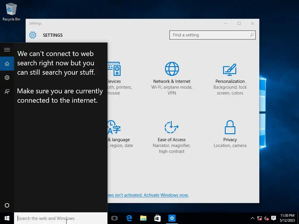
Task: Click the Search the web and Windows box
Action: (x=61, y=218)
